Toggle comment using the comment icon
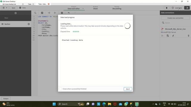 [42, 13]
